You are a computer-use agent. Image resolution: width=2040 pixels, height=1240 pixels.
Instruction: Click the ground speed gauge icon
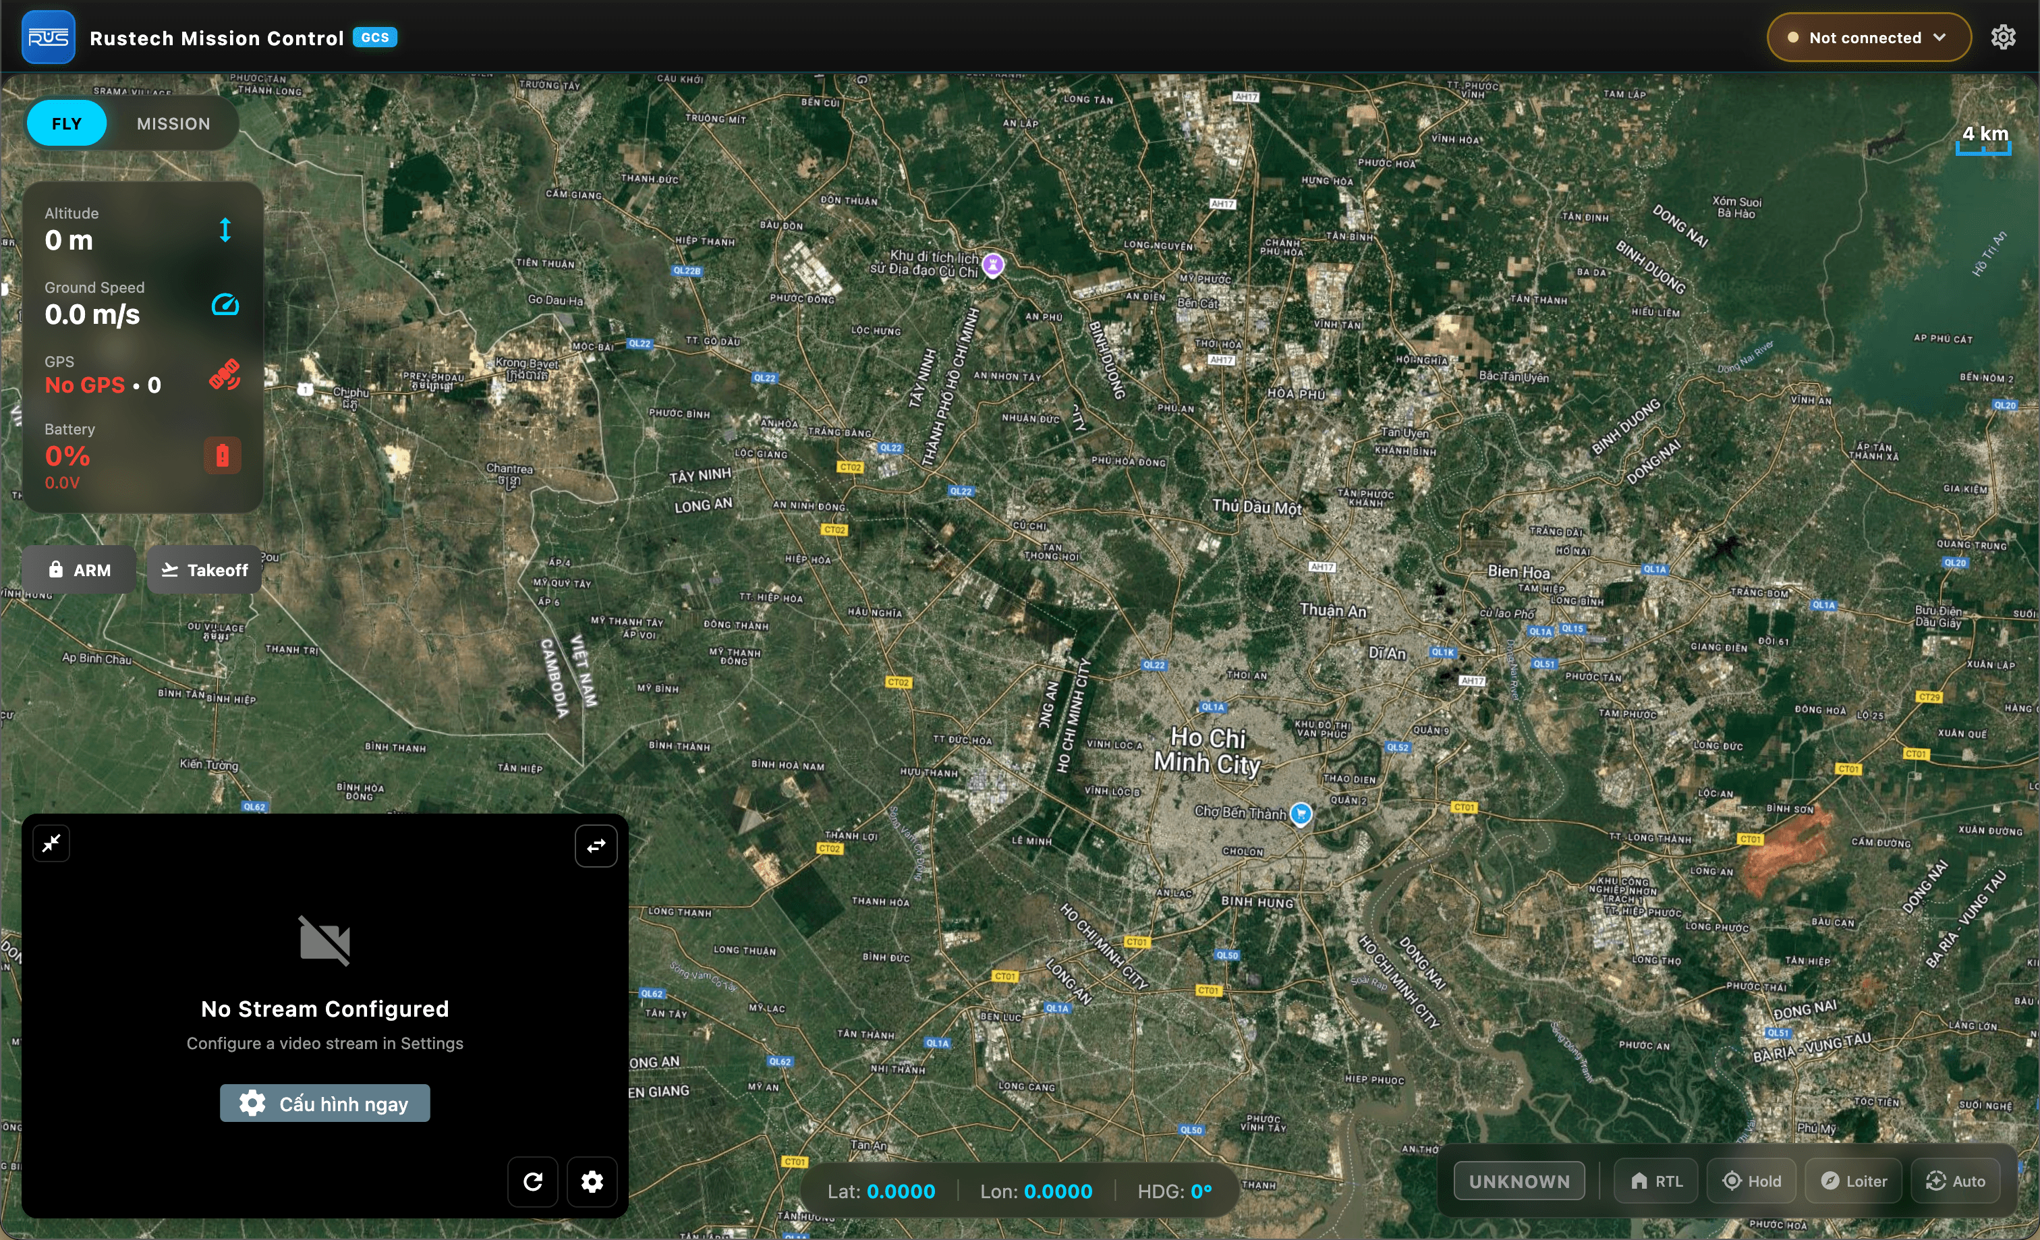point(225,305)
